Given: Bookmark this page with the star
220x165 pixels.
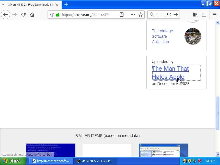Looking at the screenshot, I should point(141,15).
